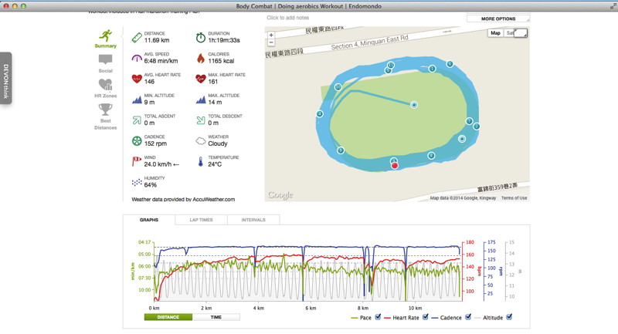Click the red end marker on map
The image size is (618, 334).
[x=395, y=166]
